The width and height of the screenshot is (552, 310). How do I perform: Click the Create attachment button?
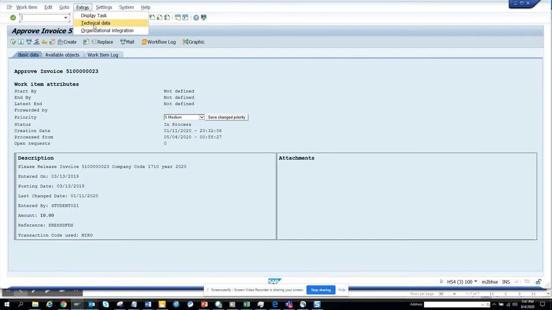click(x=67, y=42)
